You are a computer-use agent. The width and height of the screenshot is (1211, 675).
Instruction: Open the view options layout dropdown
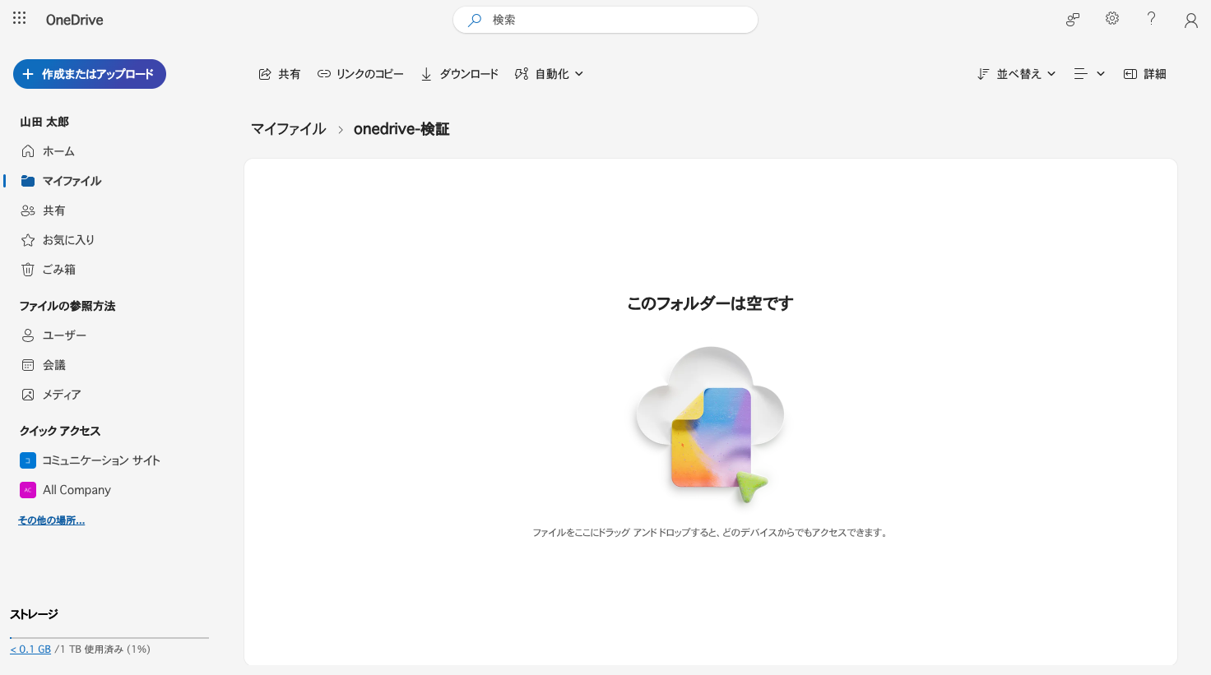1089,74
